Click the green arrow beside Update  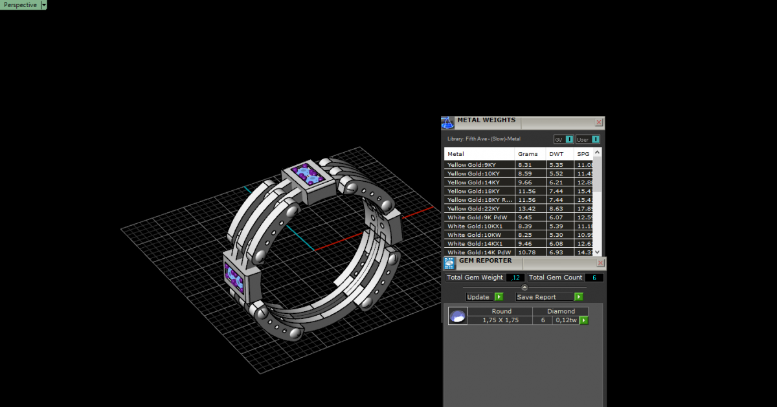[x=499, y=297]
